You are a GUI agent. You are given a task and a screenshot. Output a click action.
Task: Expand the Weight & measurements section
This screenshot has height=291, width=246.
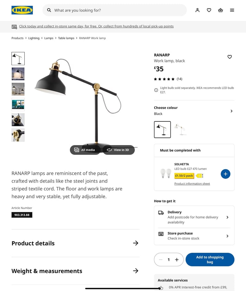tap(76, 271)
